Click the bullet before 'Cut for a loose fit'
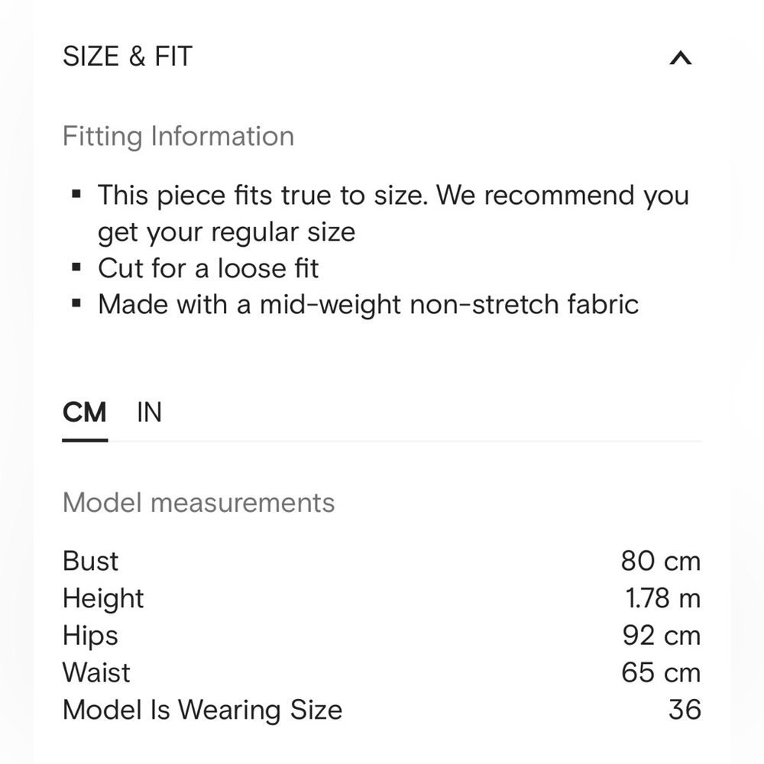This screenshot has height=764, width=764. point(76,267)
